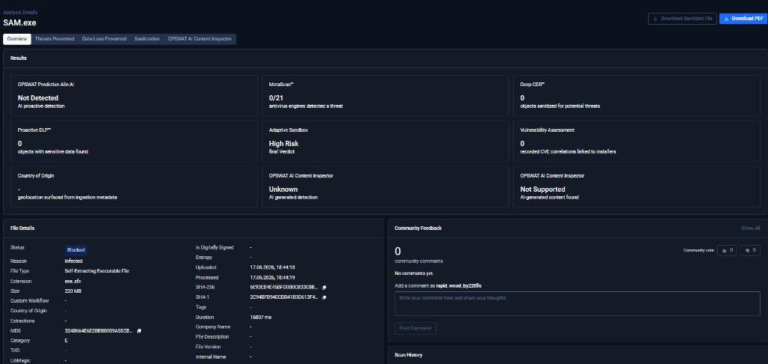Click the Is Digitally Signed label
Screen dimensions: 768x364
[214, 248]
